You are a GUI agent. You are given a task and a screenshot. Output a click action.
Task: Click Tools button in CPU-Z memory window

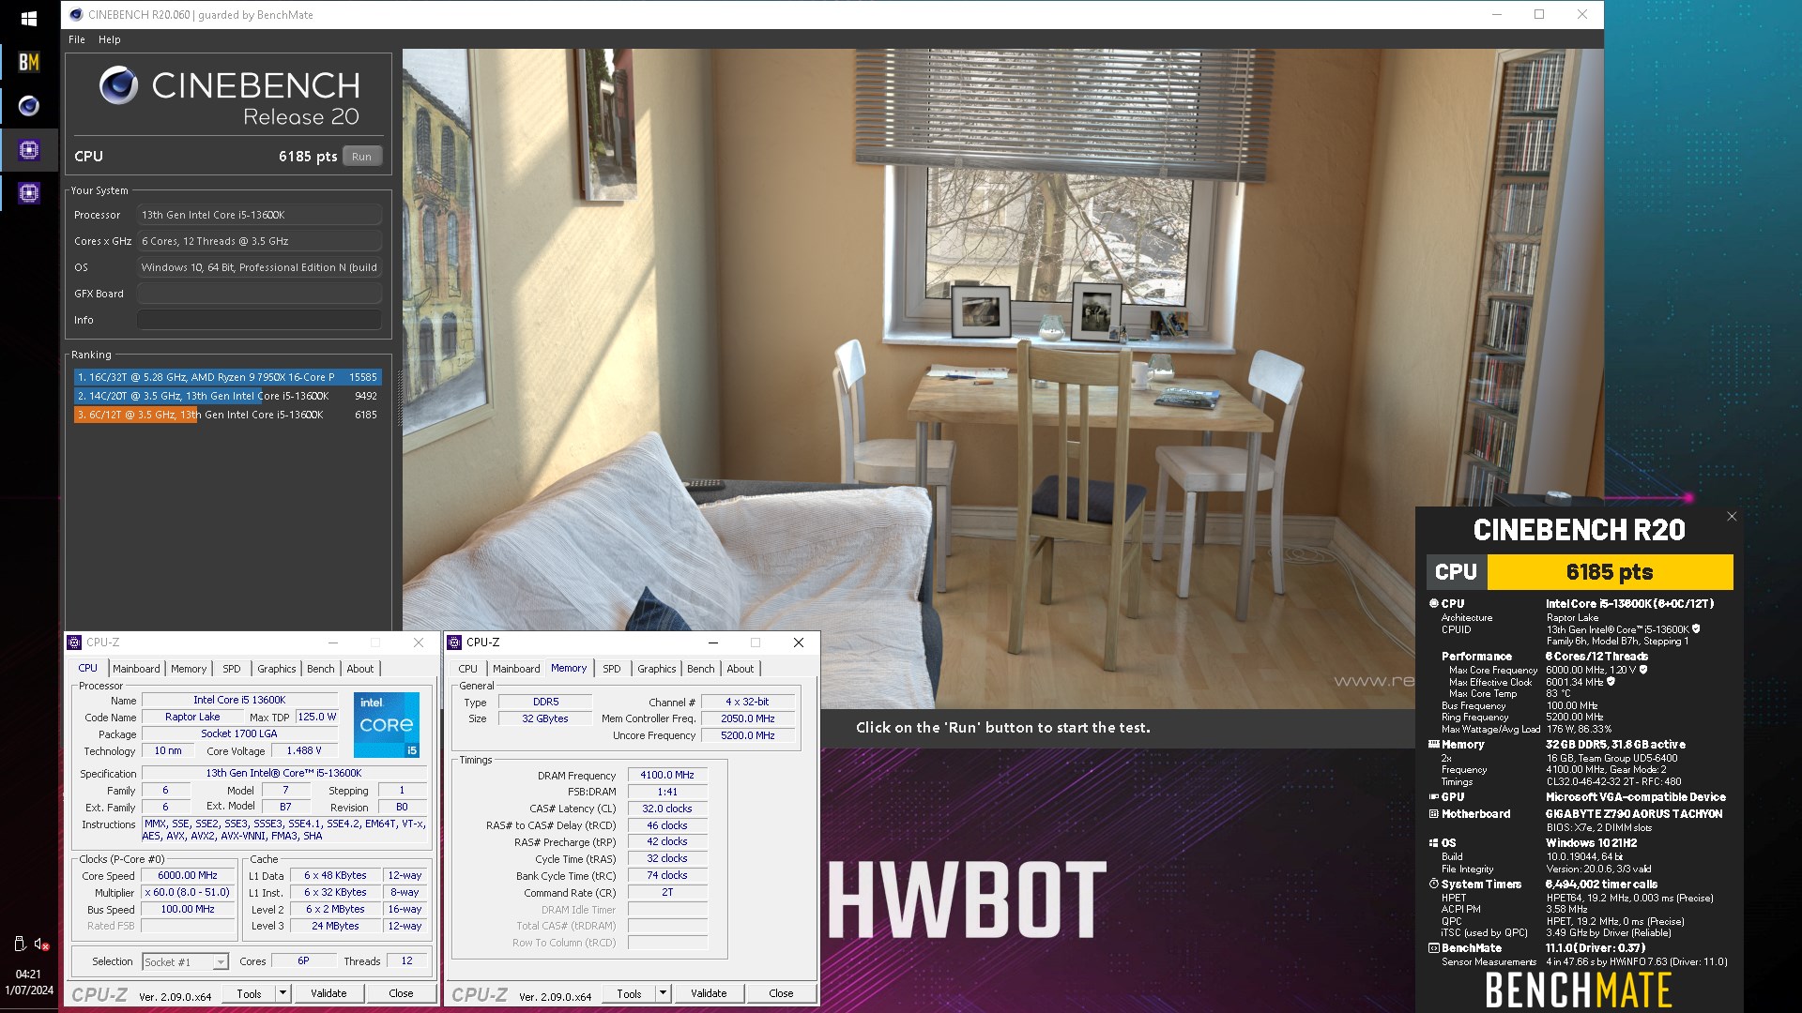(x=629, y=993)
